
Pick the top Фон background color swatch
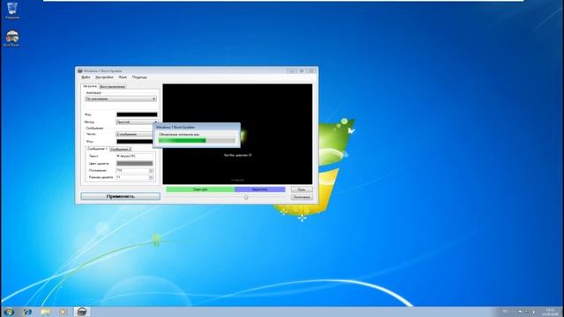pyautogui.click(x=137, y=114)
